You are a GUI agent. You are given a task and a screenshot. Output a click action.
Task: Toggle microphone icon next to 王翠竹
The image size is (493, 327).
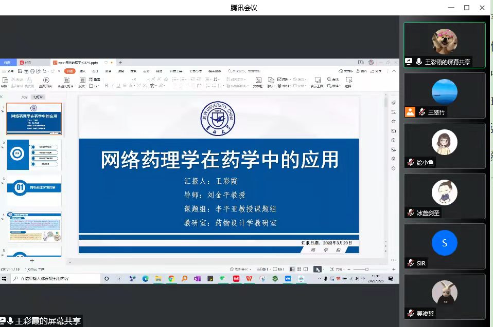point(422,112)
